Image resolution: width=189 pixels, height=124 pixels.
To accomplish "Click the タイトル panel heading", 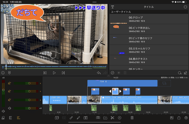I will coord(149,7).
